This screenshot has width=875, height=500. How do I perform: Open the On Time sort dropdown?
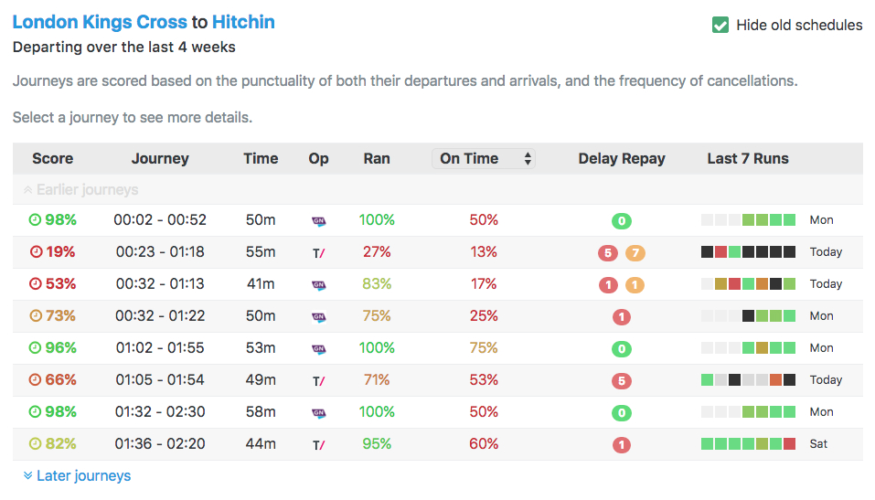pos(483,159)
